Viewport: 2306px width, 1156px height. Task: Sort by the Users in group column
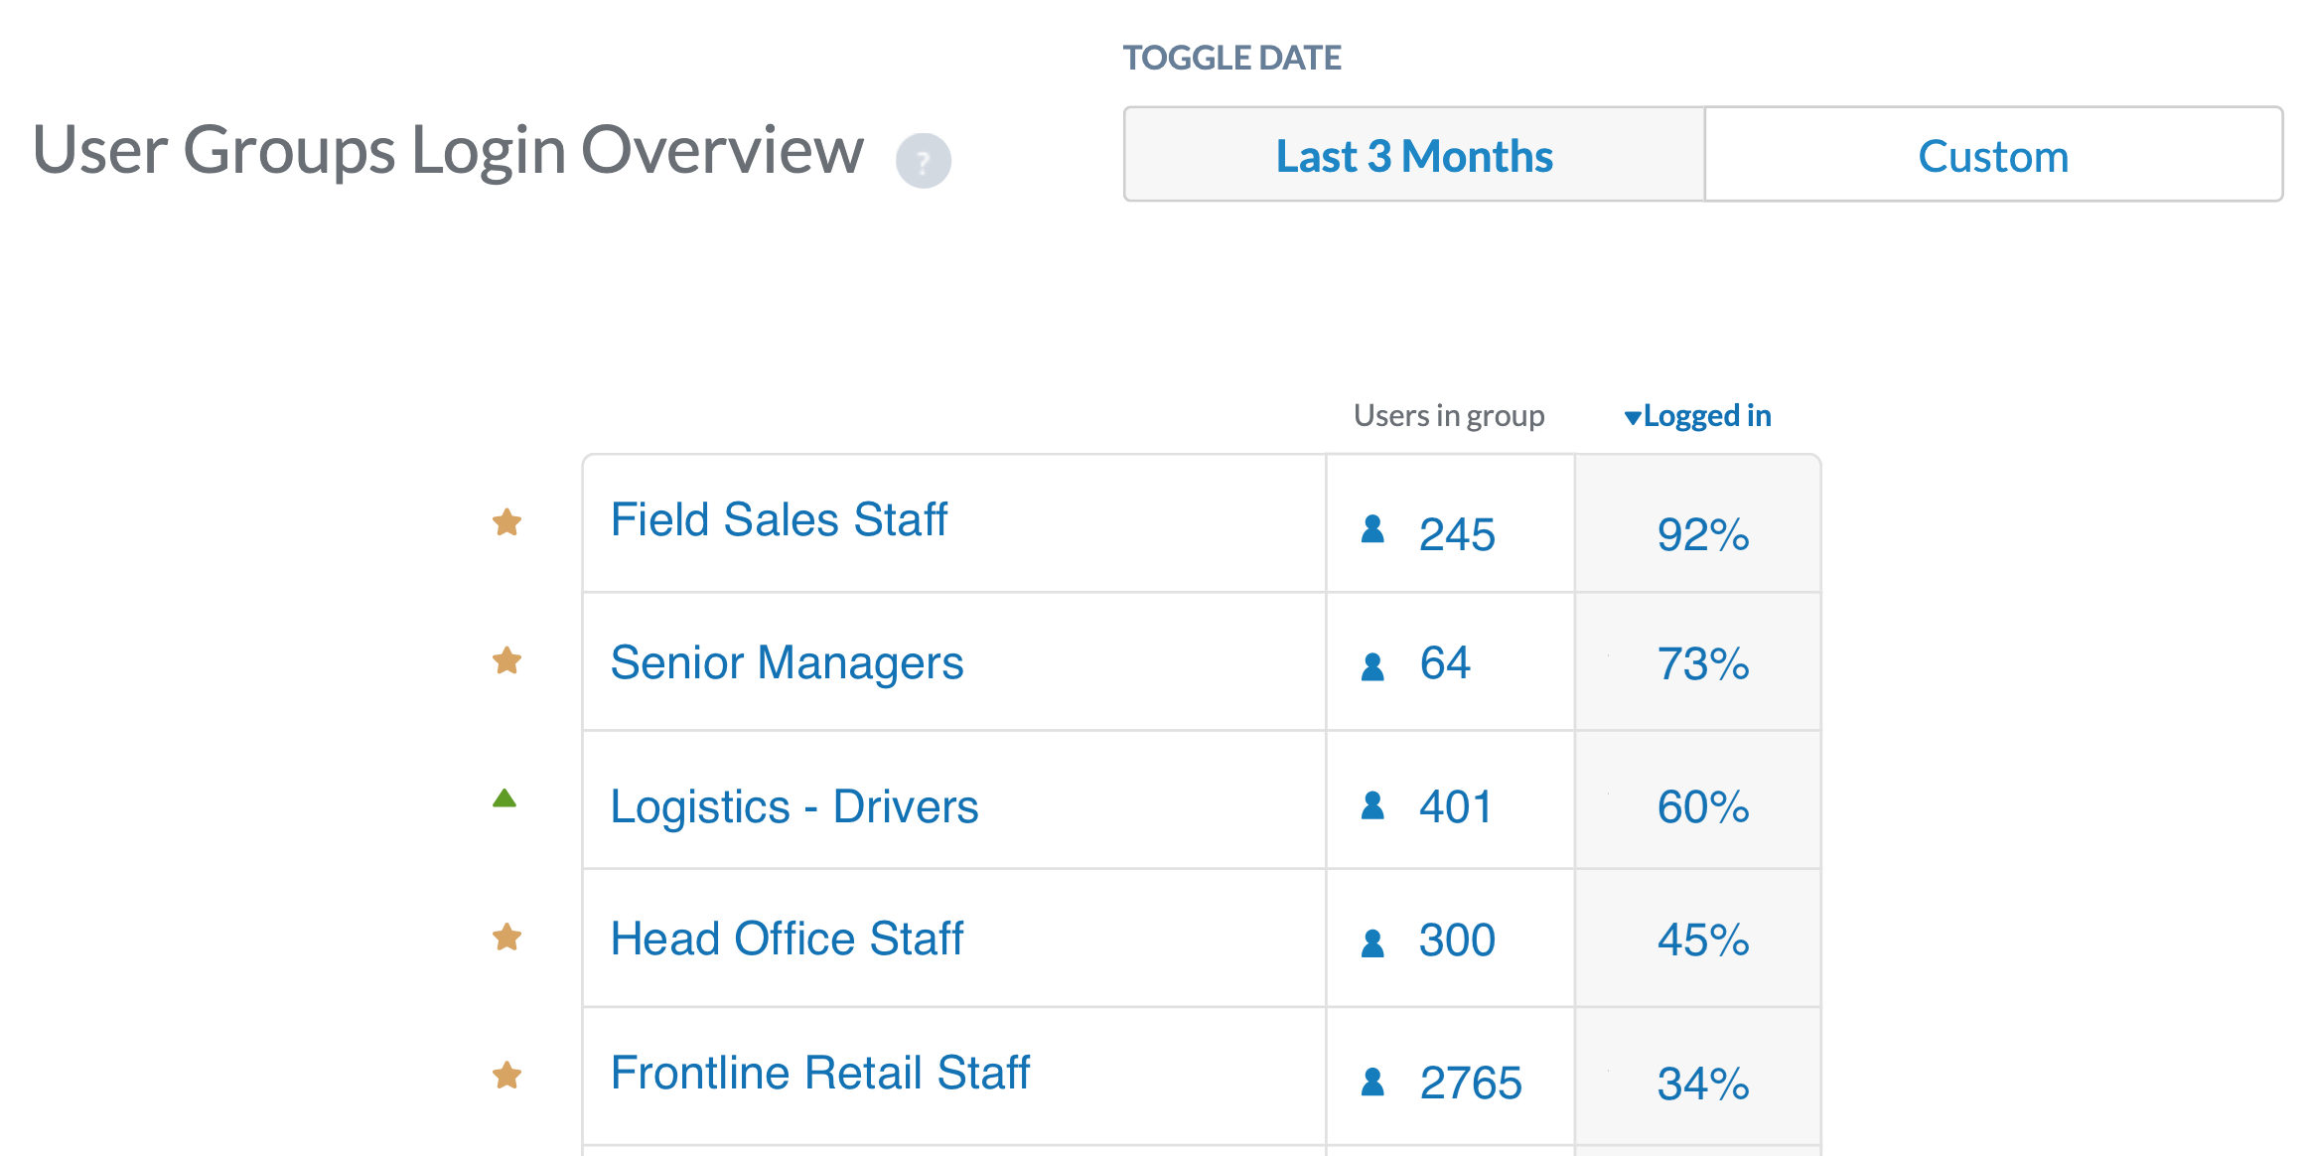1449,416
